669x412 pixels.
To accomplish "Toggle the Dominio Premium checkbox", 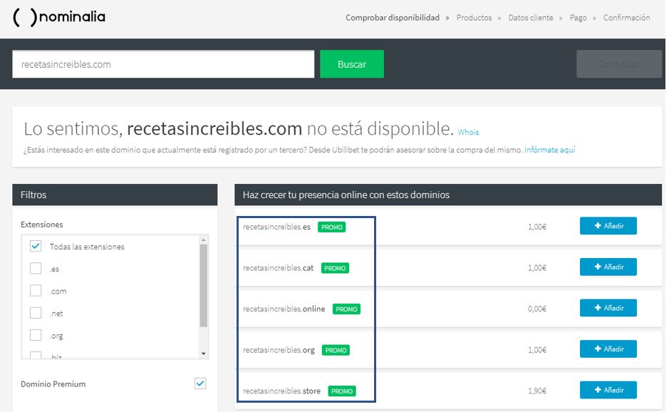I will [200, 384].
